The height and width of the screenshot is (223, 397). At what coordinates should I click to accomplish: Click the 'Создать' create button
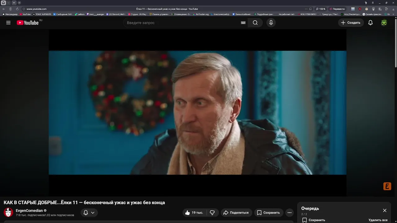351,23
